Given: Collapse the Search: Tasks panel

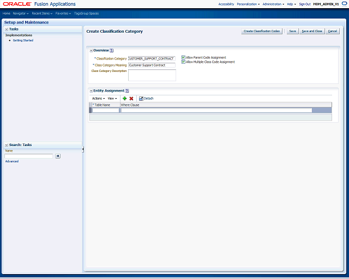Looking at the screenshot, I should click(7, 145).
